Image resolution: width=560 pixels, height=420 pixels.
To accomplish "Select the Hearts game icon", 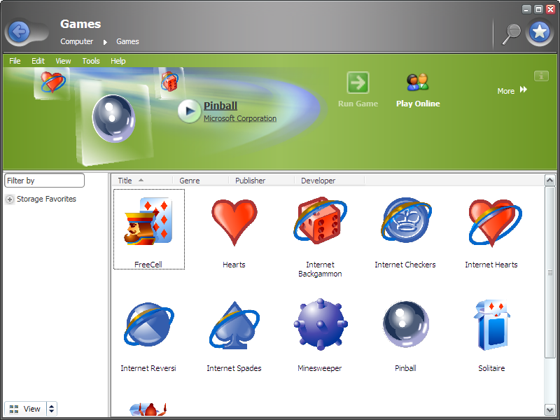I will point(234,222).
